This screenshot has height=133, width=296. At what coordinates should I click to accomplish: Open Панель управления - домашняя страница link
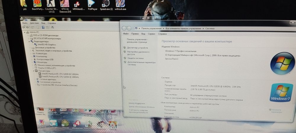tap(137, 41)
